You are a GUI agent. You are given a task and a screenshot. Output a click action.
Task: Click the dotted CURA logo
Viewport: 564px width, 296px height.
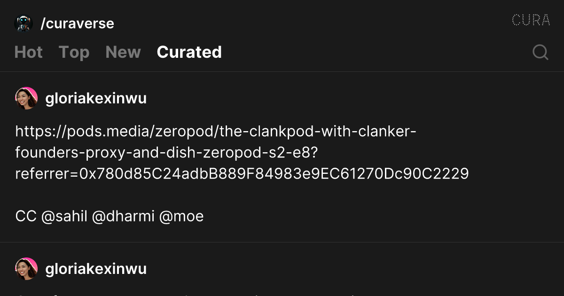click(531, 20)
